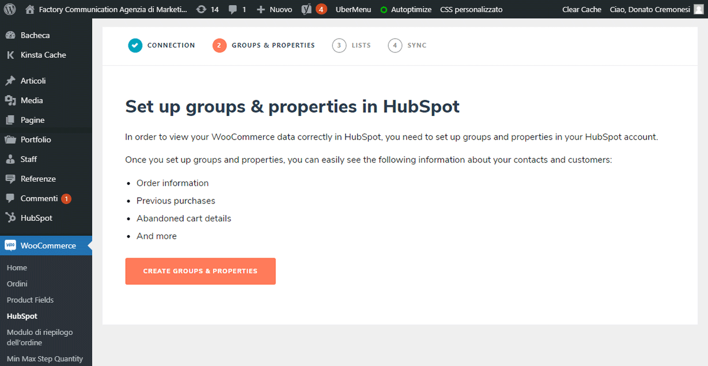
Task: Click the plus icon beside Nuovo
Action: [261, 10]
